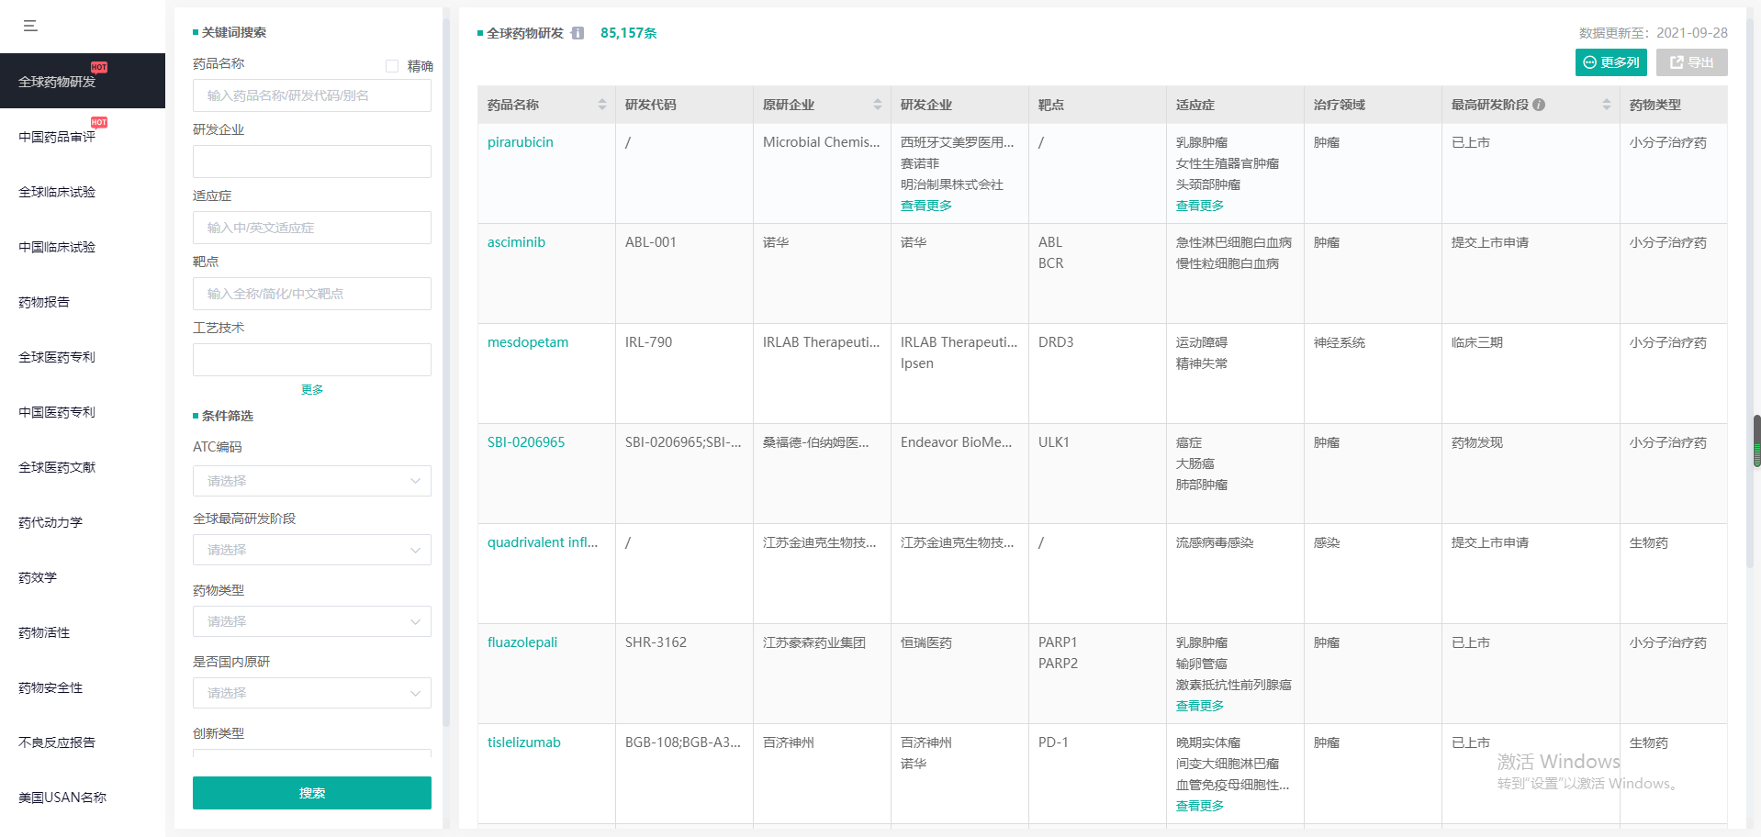Open SBI-0206965 drug link
Image resolution: width=1761 pixels, height=837 pixels.
coord(526,442)
